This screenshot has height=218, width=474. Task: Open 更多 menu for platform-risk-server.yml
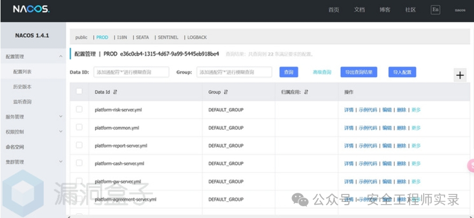(x=416, y=110)
